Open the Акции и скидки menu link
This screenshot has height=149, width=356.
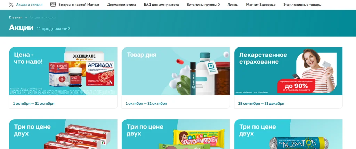pyautogui.click(x=29, y=5)
